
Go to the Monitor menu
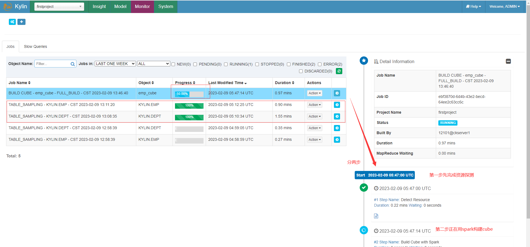(x=142, y=6)
